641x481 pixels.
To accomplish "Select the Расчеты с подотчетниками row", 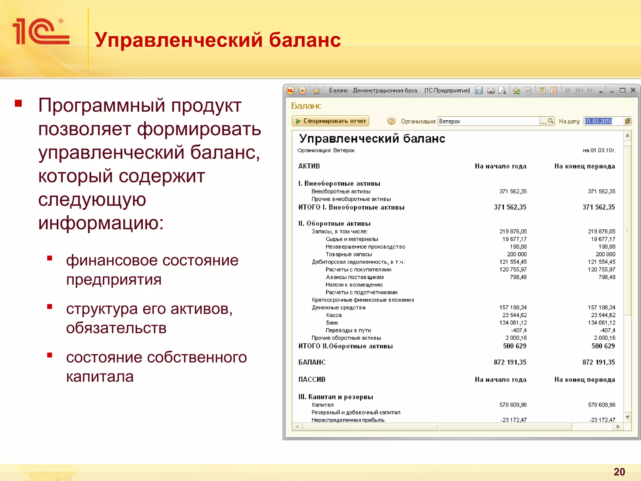I will point(457,292).
